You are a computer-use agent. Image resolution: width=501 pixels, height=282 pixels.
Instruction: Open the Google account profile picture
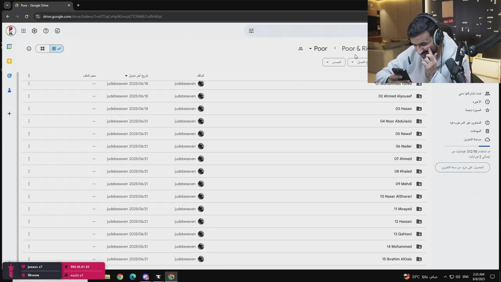pyautogui.click(x=11, y=31)
